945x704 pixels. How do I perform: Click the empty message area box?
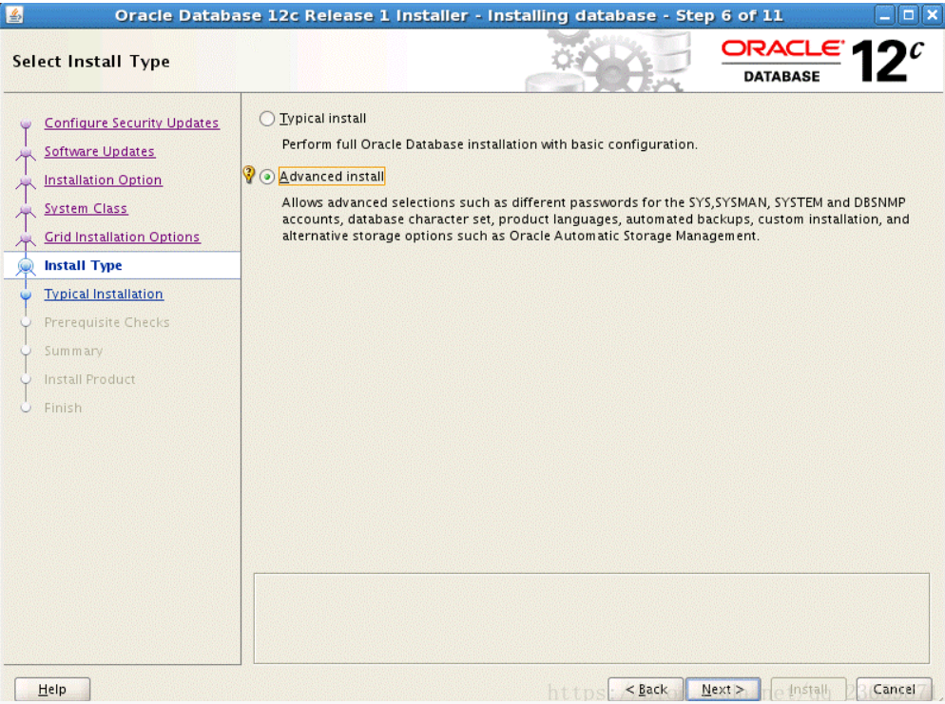tap(591, 618)
